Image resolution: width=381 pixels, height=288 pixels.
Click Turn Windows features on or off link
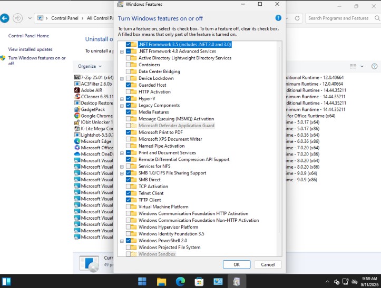click(x=37, y=60)
